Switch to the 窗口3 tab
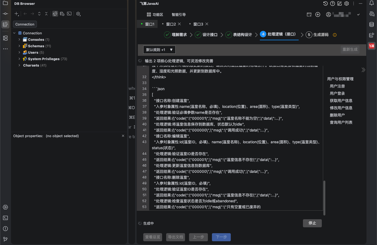The image size is (377, 245). [x=198, y=24]
